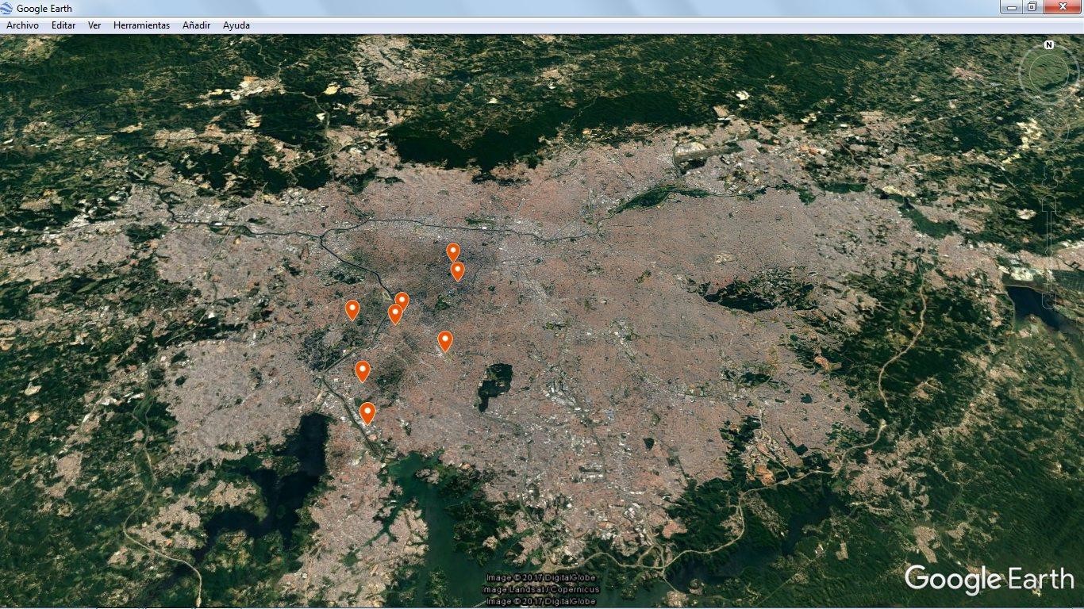This screenshot has height=609, width=1084.
Task: Select the lower pin of the close middle pair
Action: (x=395, y=314)
